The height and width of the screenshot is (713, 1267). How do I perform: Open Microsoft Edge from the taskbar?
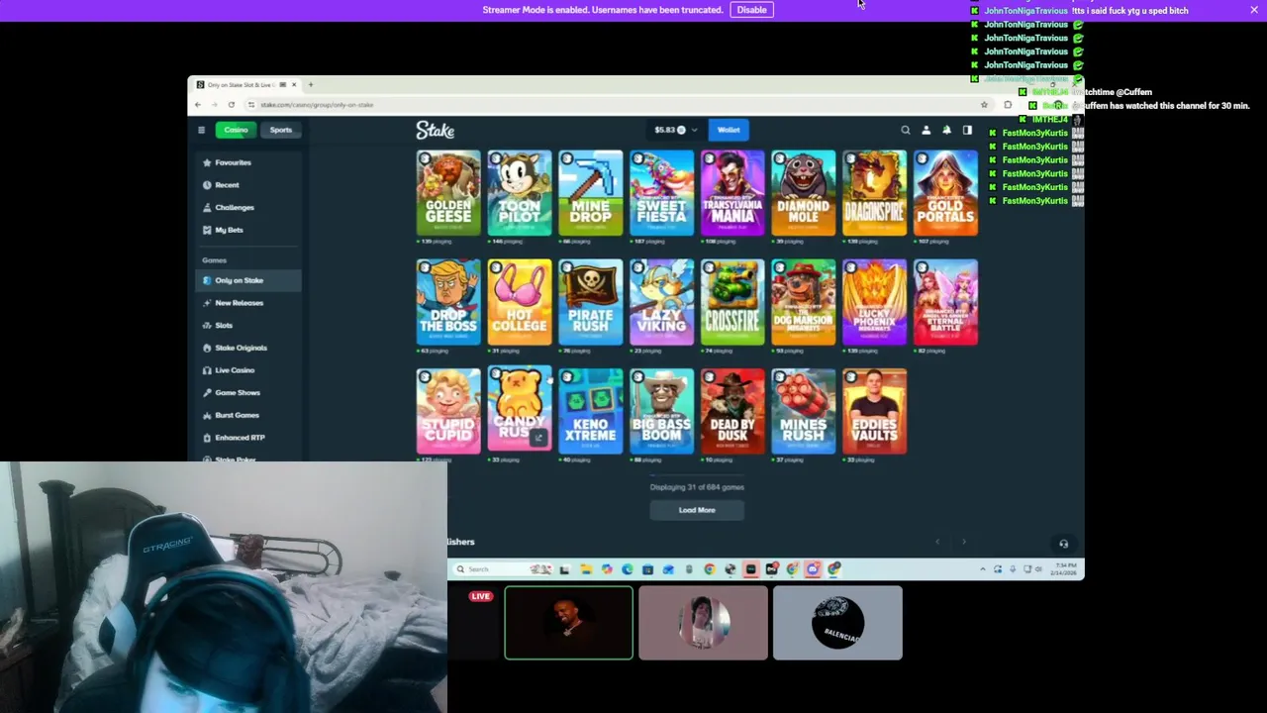[628, 569]
